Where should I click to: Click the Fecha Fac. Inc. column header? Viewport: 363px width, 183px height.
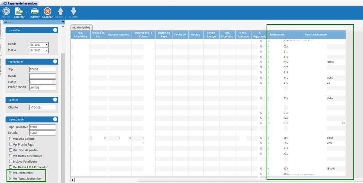click(x=99, y=35)
